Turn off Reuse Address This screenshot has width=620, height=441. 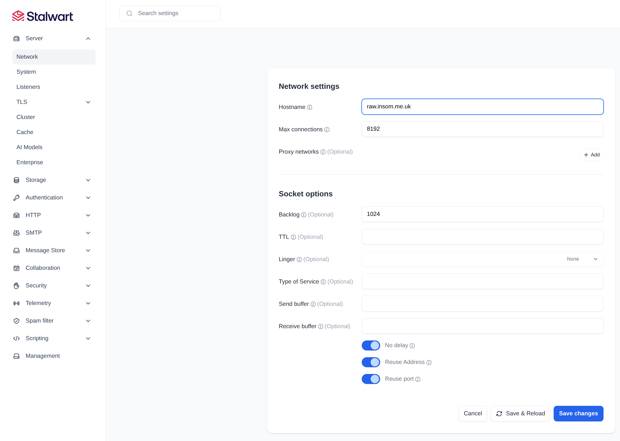[x=371, y=362]
